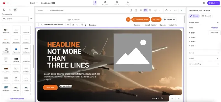Choose the HeroBanner option popup
221x102 pixels.
(x=214, y=33)
